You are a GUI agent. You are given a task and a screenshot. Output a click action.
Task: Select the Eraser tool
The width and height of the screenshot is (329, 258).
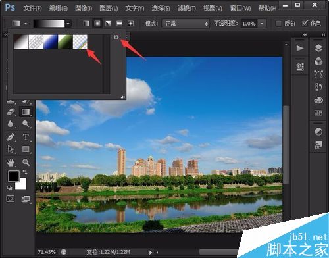11,112
